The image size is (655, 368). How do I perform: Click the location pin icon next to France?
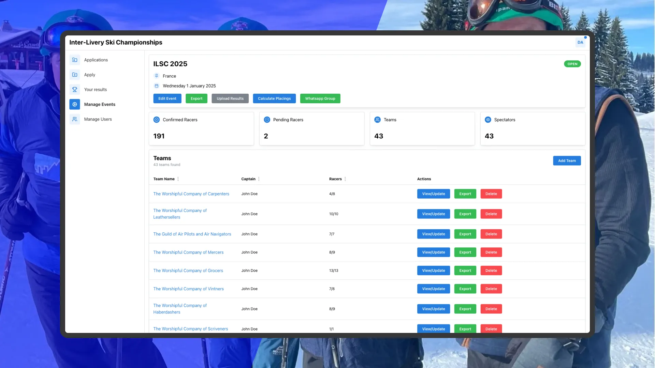pyautogui.click(x=157, y=76)
